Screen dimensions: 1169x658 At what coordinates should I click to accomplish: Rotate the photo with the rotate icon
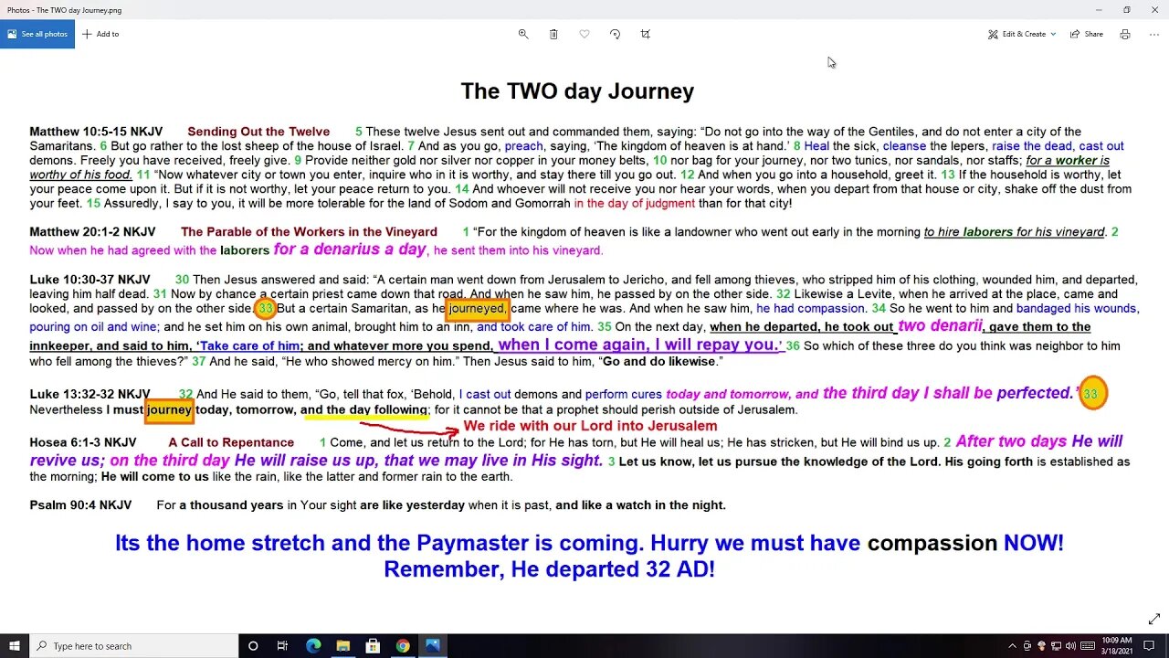[615, 34]
